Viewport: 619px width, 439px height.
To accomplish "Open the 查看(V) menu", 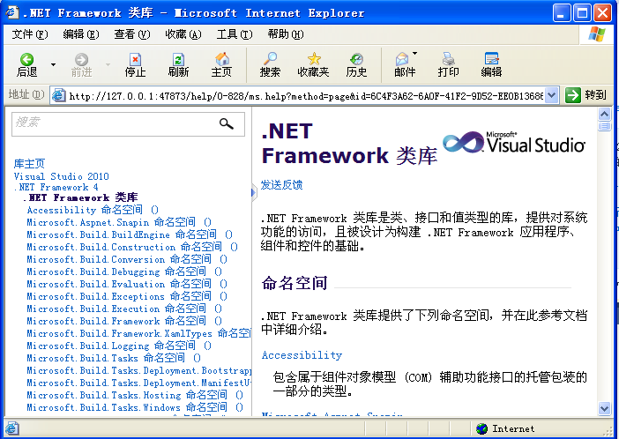I will [x=132, y=34].
